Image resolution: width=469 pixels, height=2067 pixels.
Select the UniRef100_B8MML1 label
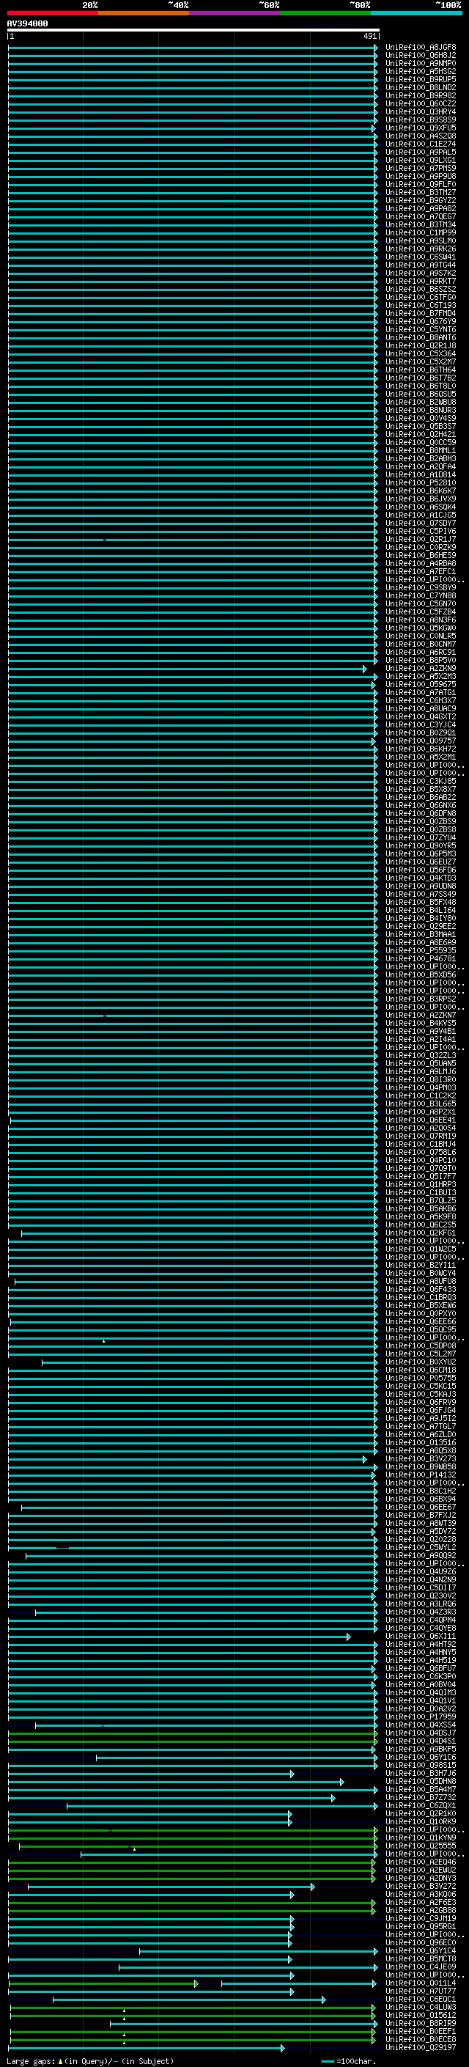pos(421,451)
